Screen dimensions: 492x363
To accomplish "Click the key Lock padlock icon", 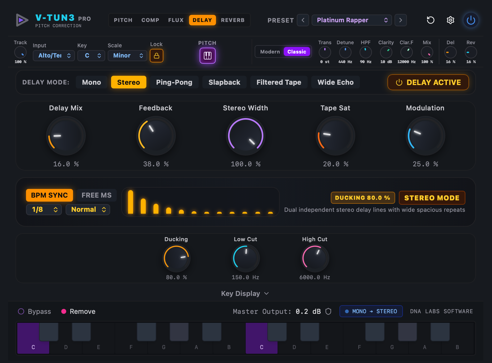I will click(157, 56).
